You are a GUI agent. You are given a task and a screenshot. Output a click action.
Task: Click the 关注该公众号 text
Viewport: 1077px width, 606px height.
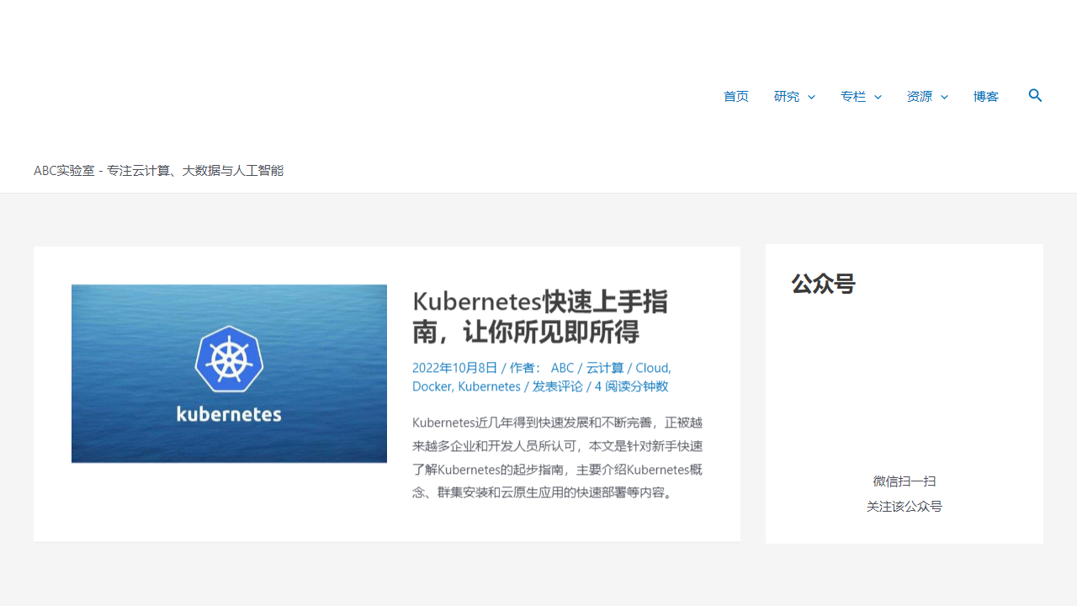click(905, 507)
